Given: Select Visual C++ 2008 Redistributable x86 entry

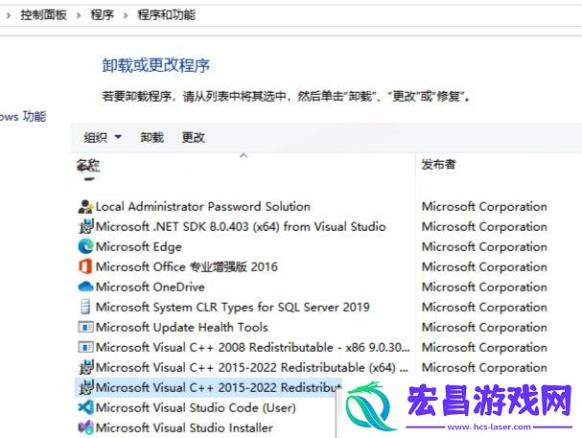Looking at the screenshot, I should pyautogui.click(x=244, y=348).
